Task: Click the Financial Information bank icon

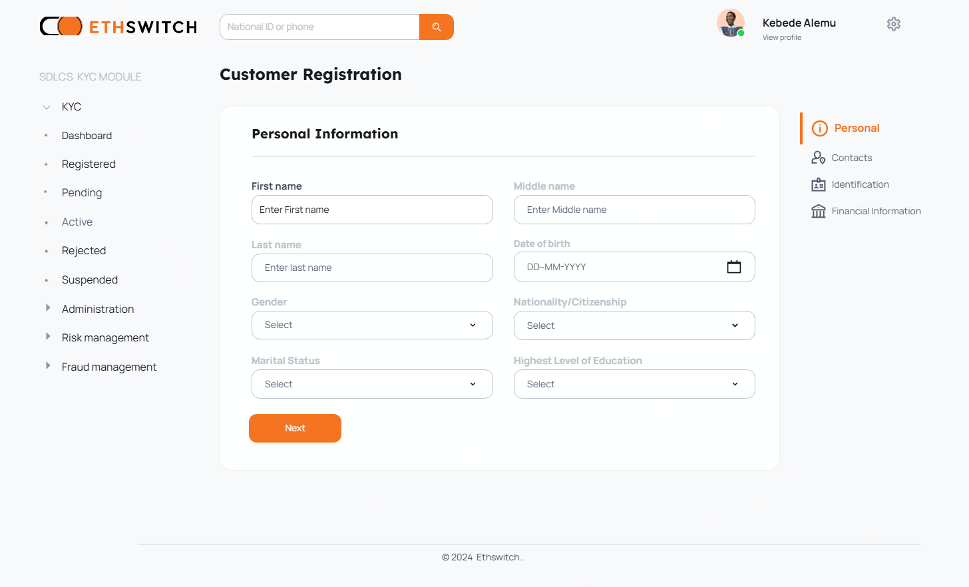Action: pyautogui.click(x=818, y=211)
